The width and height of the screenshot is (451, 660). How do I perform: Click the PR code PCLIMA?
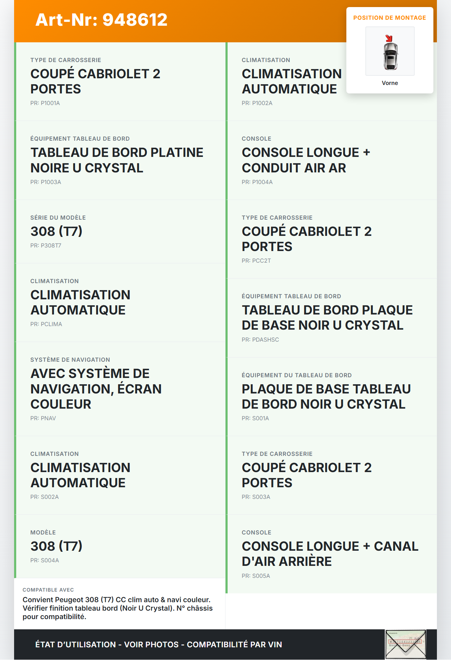tap(46, 324)
